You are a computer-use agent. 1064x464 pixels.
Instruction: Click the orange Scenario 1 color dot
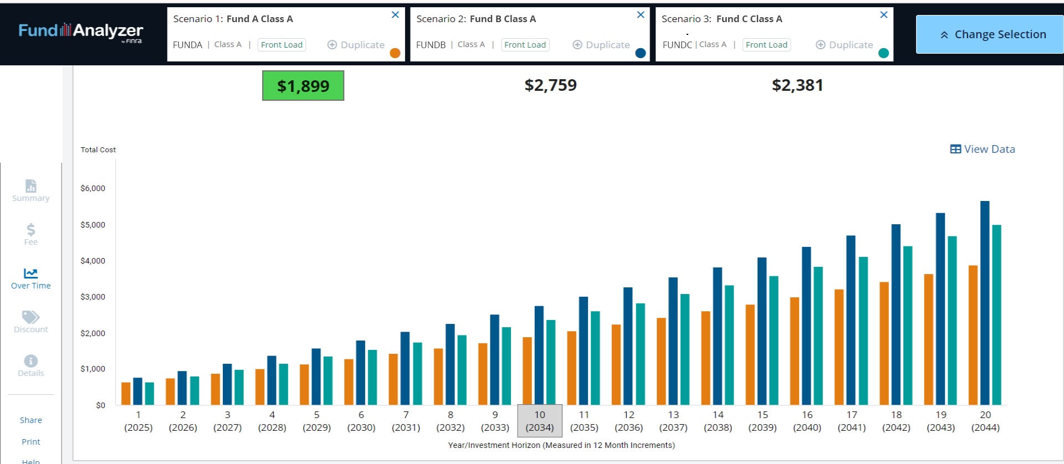coord(395,53)
